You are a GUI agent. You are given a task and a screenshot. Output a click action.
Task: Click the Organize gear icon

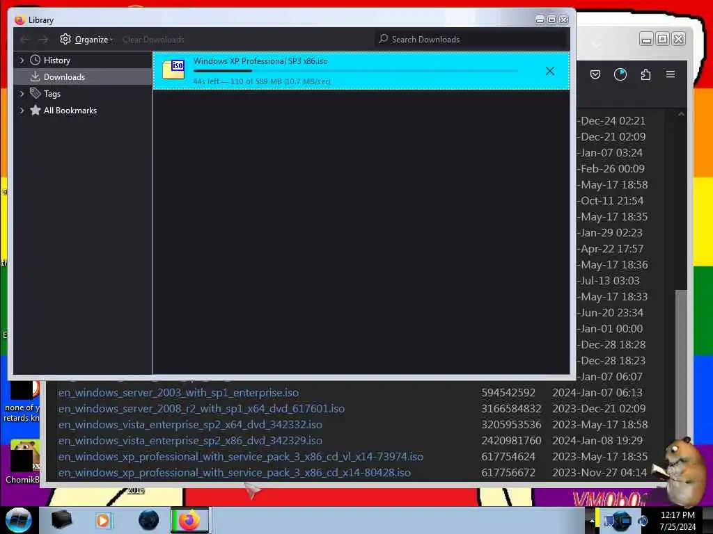pyautogui.click(x=65, y=39)
